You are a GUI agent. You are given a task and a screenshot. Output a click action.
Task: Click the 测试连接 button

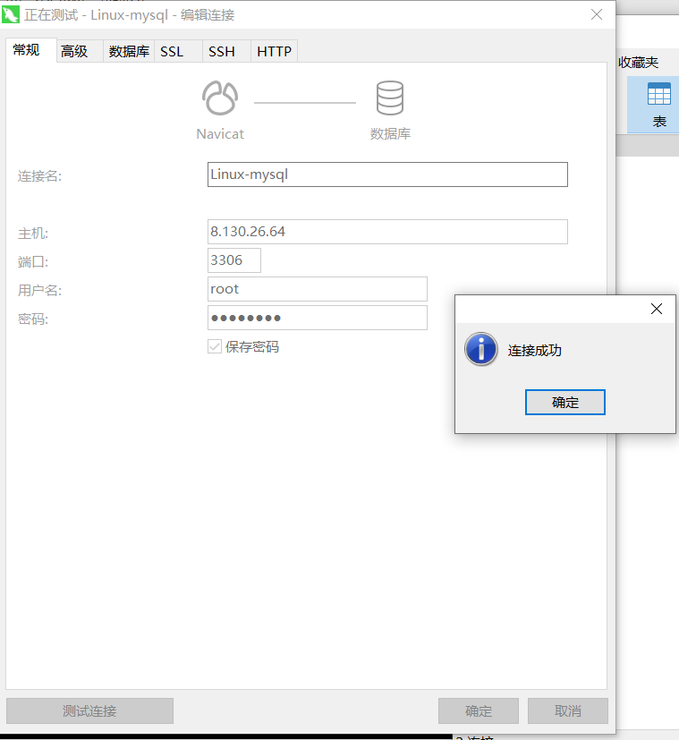[89, 710]
